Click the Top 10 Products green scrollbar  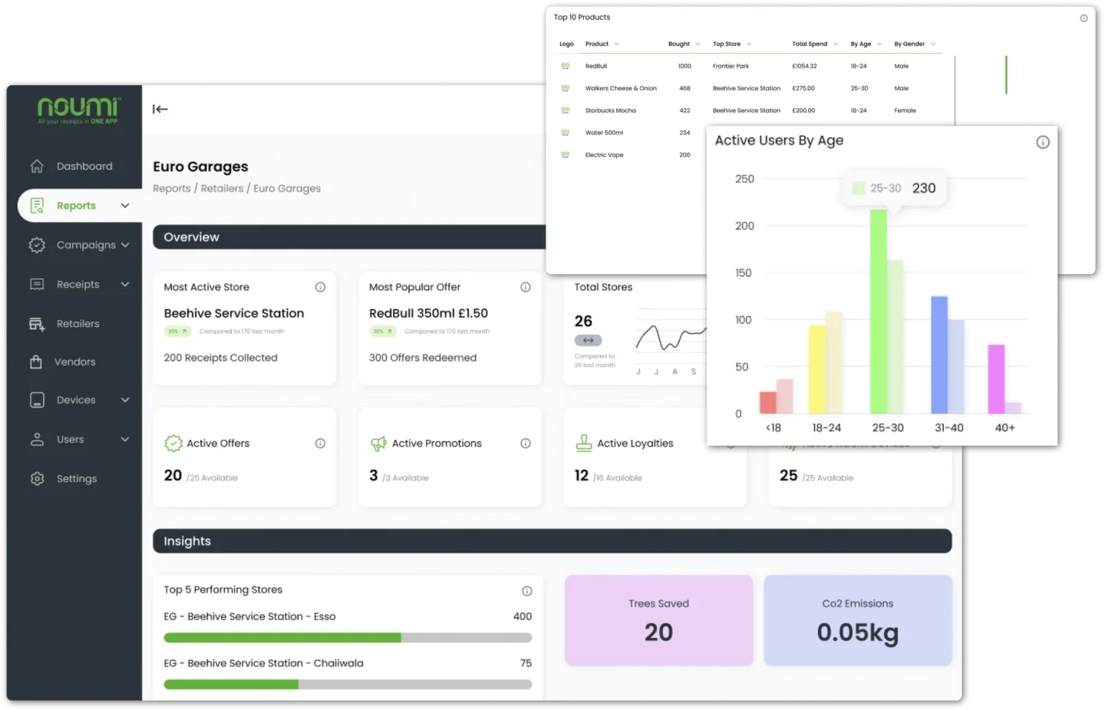[1006, 74]
